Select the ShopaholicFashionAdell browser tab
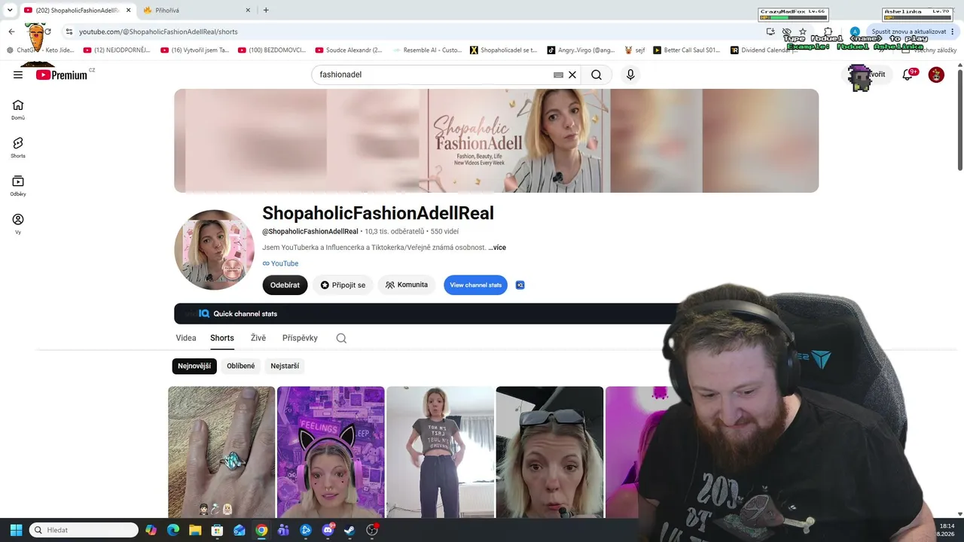This screenshot has height=542, width=964. (x=75, y=11)
